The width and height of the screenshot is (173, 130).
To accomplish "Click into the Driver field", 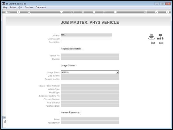I will tap(90, 119).
